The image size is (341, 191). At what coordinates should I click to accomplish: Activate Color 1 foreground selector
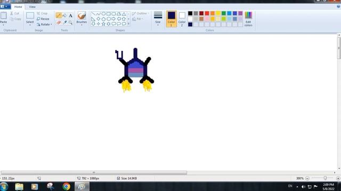[x=172, y=19]
